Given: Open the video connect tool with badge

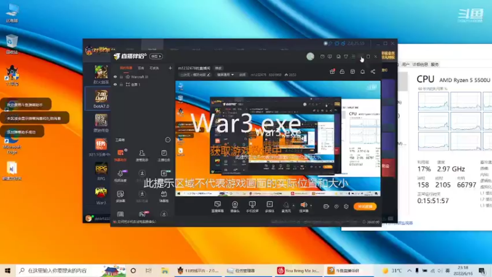Looking at the screenshot, I should (x=121, y=175).
